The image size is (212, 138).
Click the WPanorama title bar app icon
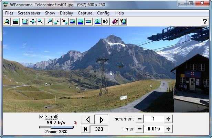[6, 5]
